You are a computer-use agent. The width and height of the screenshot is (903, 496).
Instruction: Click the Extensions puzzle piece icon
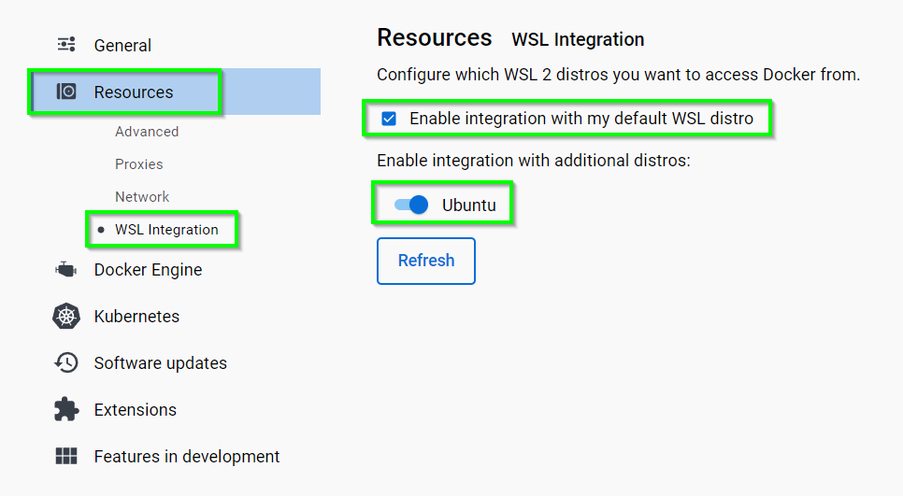(x=66, y=410)
